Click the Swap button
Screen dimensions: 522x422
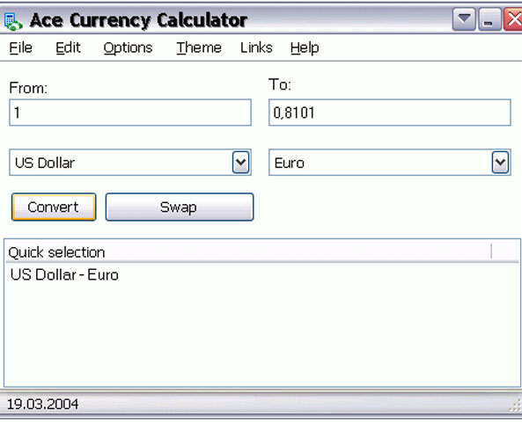180,207
